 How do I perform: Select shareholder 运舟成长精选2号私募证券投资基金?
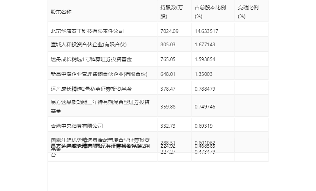point(91,89)
